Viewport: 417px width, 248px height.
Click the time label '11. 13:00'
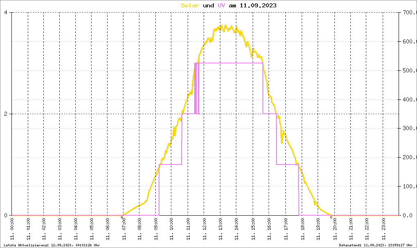(x=220, y=229)
